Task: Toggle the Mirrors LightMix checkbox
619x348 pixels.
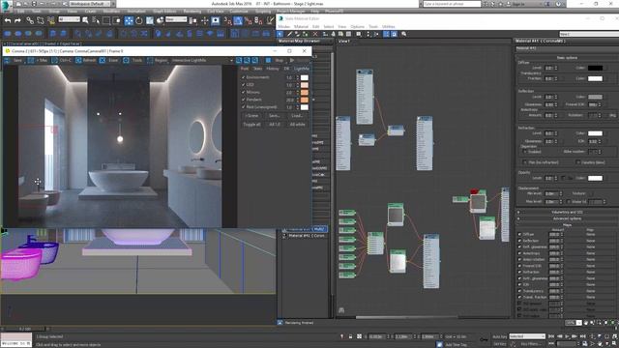Action: coord(243,93)
